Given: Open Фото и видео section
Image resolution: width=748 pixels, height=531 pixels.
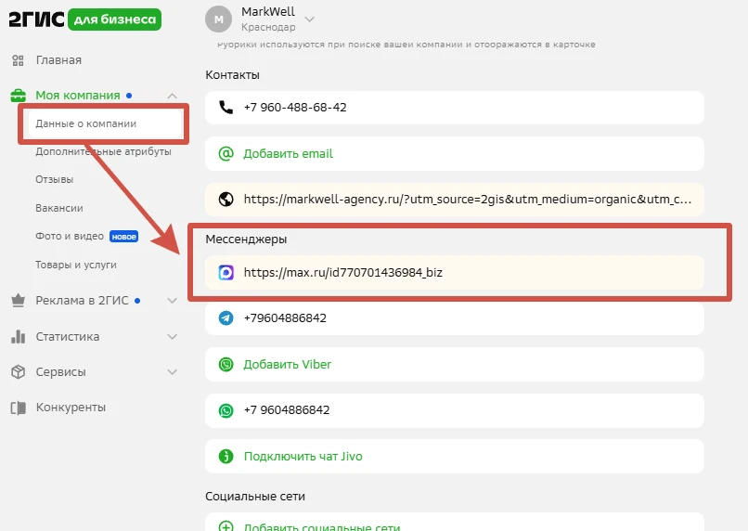Looking at the screenshot, I should (70, 236).
